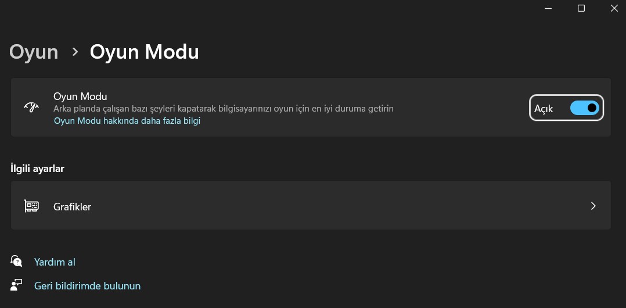The image size is (626, 308).
Task: Open the Yardım al link
Action: pyautogui.click(x=55, y=262)
